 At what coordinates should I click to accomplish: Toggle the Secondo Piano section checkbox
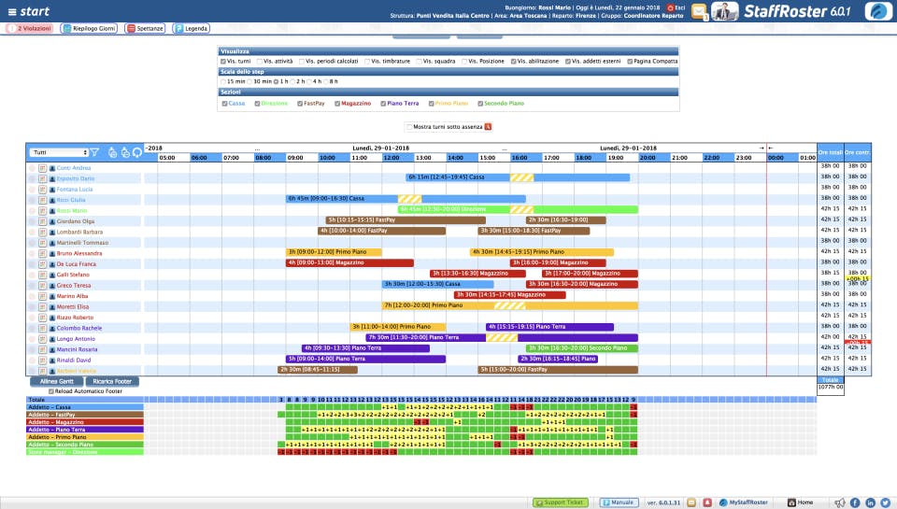click(480, 104)
